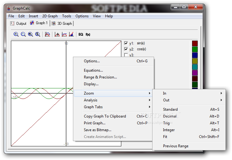
Task: Pick the olive color swatch
Action: point(195,61)
